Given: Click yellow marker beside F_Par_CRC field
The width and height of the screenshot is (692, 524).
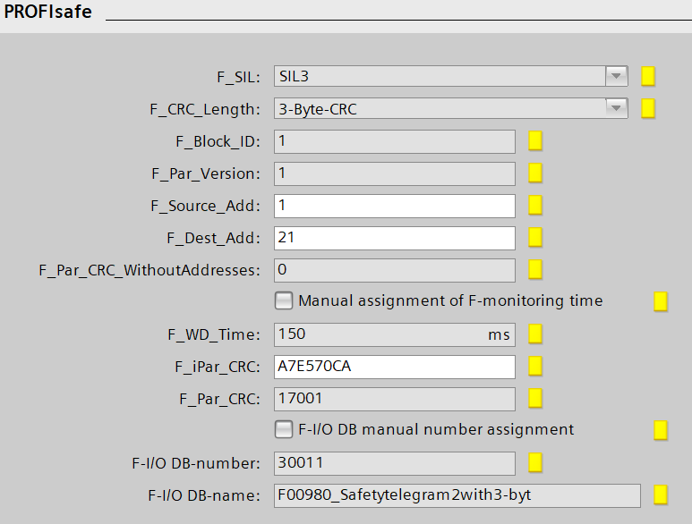Looking at the screenshot, I should click(535, 398).
